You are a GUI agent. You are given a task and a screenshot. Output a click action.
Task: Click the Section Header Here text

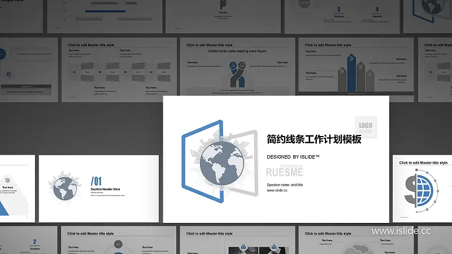[x=105, y=189]
